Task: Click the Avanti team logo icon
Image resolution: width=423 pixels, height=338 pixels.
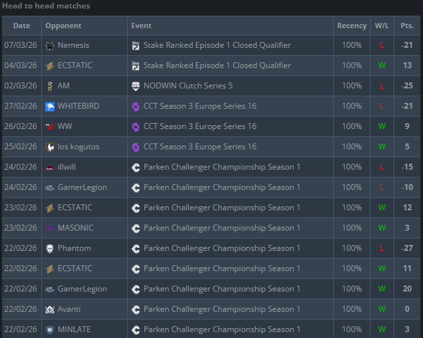Action: pos(50,310)
